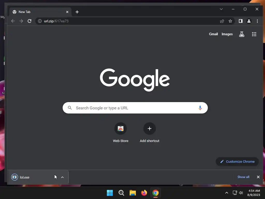Viewport: 265px width, 199px height.
Task: Show hidden system tray icons
Action: (x=227, y=193)
